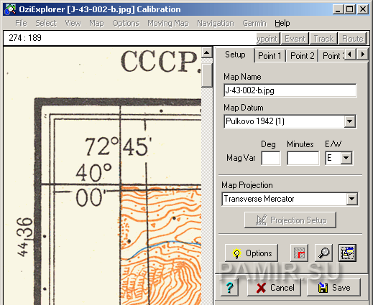This screenshot has width=373, height=305.
Task: Open the Help menu
Action: pyautogui.click(x=282, y=23)
